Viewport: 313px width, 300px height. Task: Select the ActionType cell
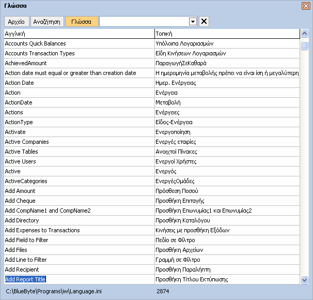coord(79,122)
